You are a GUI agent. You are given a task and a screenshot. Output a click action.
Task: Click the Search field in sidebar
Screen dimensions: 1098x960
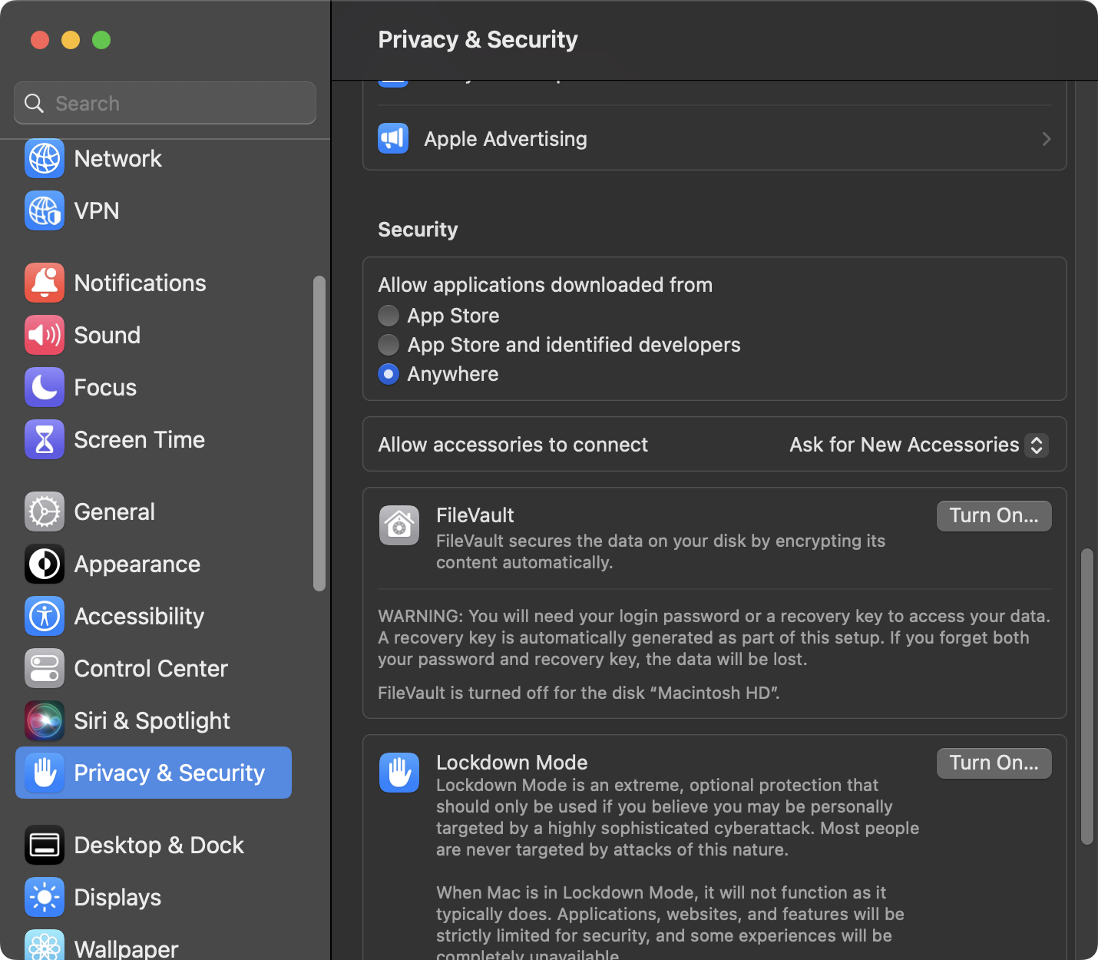[165, 104]
